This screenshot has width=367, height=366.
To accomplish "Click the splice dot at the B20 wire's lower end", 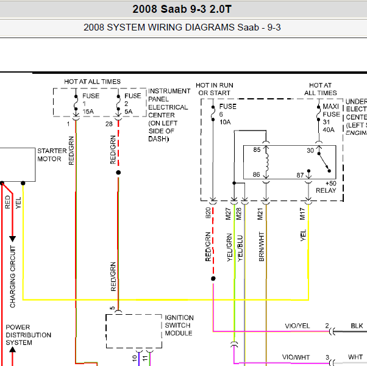I will click(213, 279).
